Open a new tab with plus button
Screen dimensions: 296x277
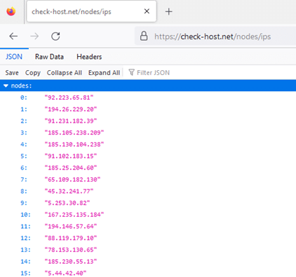pyautogui.click(x=168, y=11)
